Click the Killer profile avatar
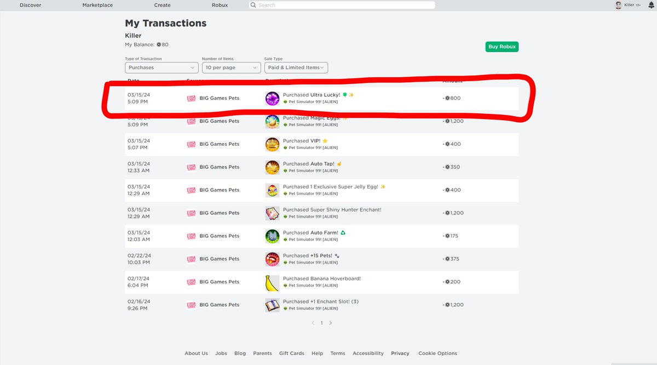Screen dimensions: 657x365 pos(618,5)
